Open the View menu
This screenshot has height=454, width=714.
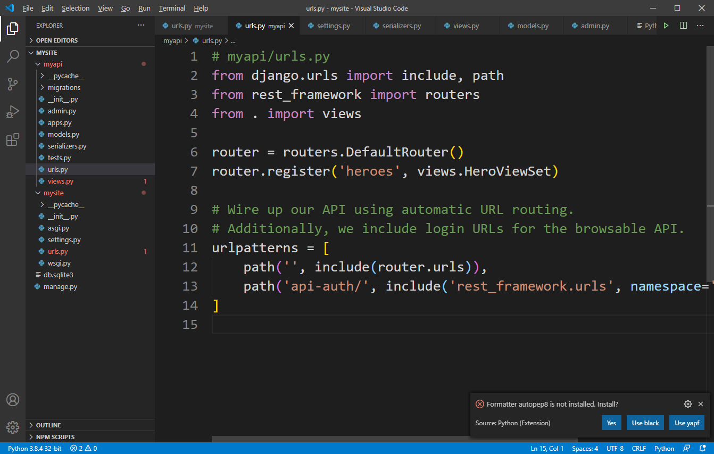point(105,9)
